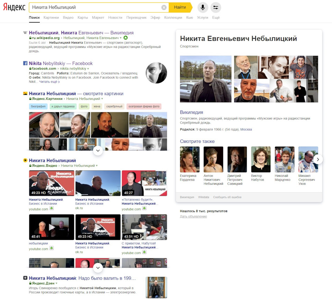The width and height of the screenshot is (332, 299).
Task: Switch to the Картинки tab
Action: click(51, 18)
